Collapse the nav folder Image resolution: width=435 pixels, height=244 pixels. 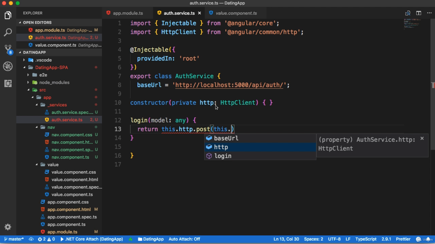coord(59,127)
